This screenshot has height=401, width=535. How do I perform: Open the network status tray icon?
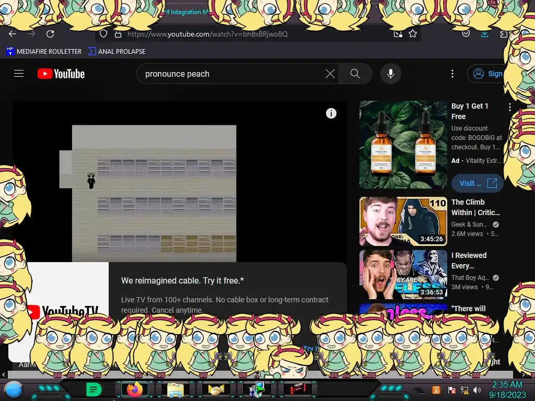tap(464, 390)
